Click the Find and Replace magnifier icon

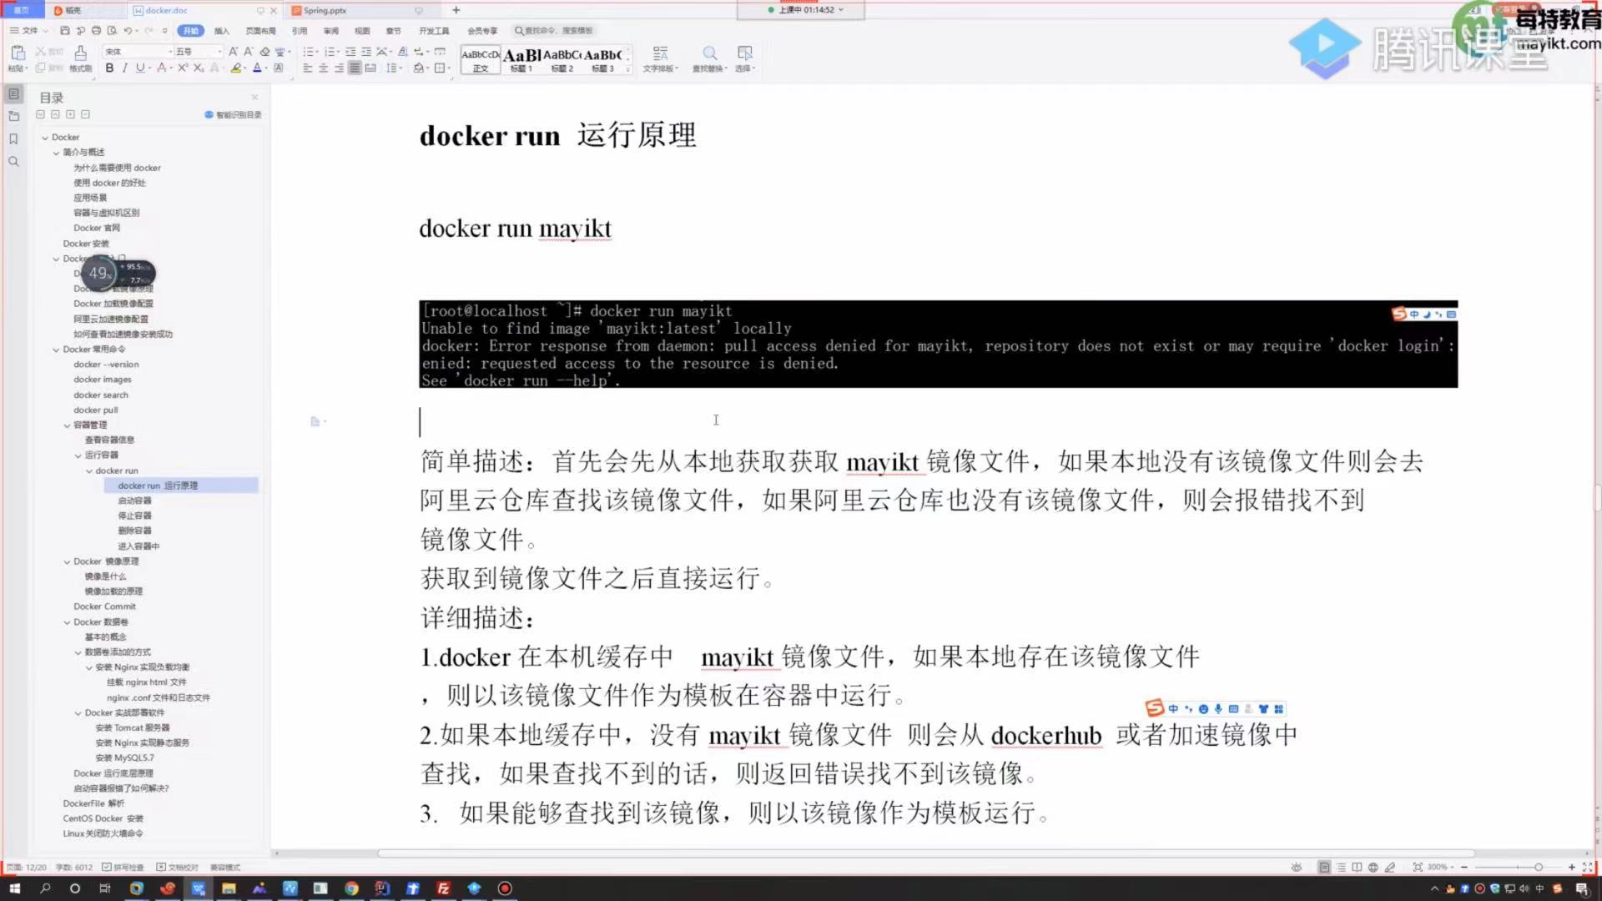(709, 53)
